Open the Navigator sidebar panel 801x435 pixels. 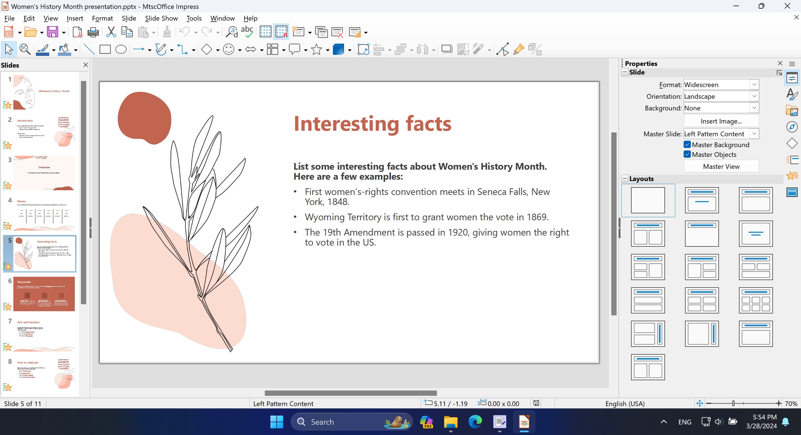pyautogui.click(x=792, y=127)
